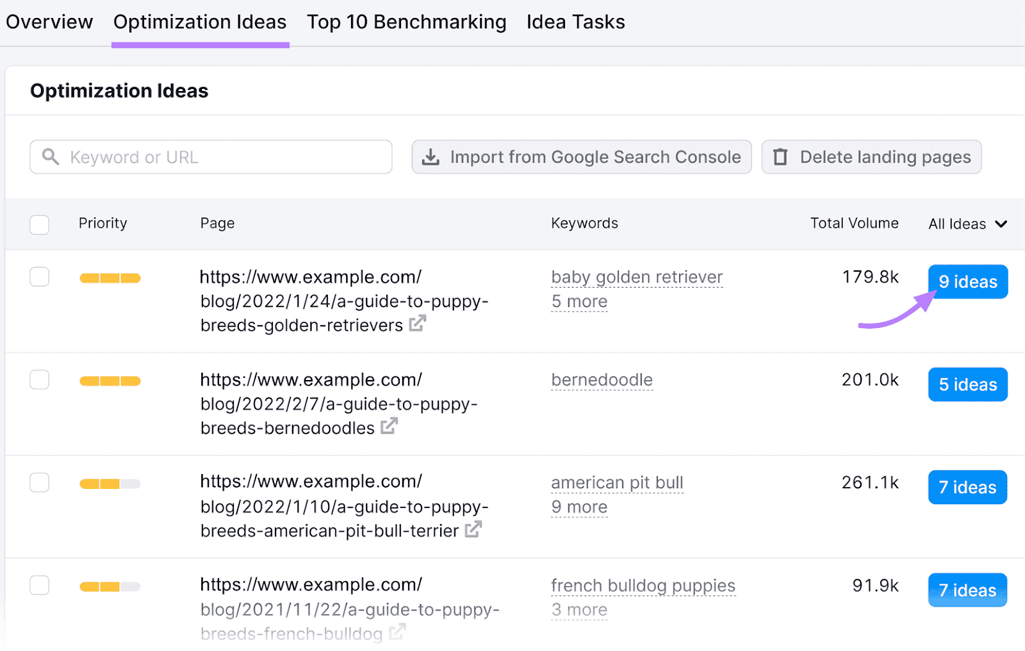Click the trash icon beside Delete landing pages
The height and width of the screenshot is (651, 1025).
click(x=781, y=156)
